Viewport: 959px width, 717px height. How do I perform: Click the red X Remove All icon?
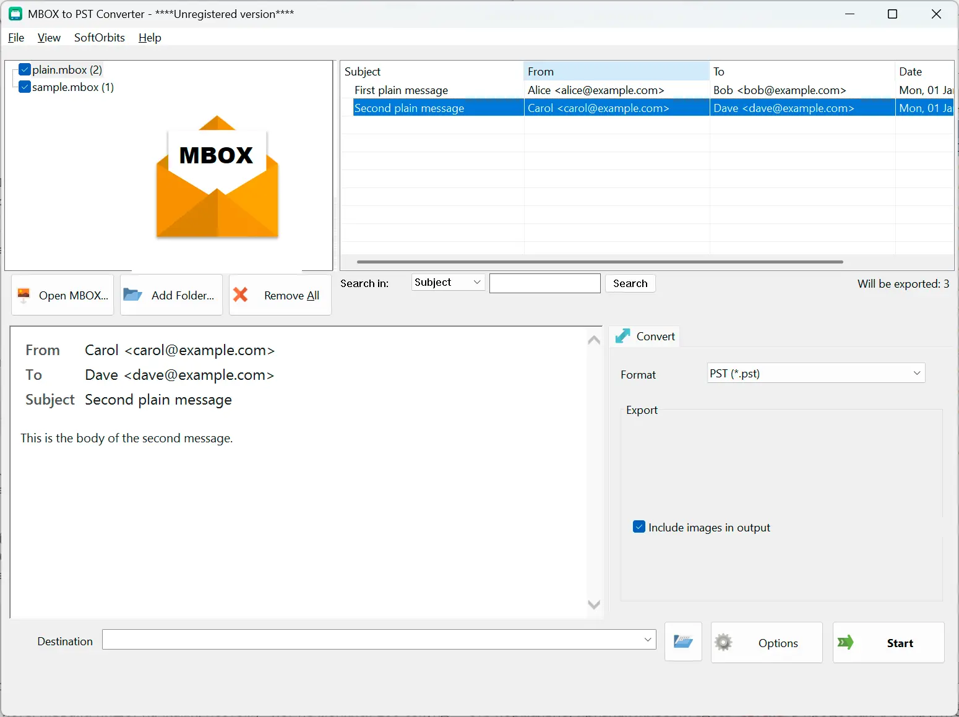pos(241,294)
